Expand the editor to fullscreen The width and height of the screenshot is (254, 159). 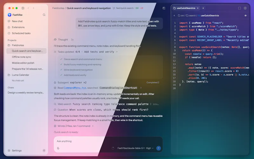coord(239,8)
